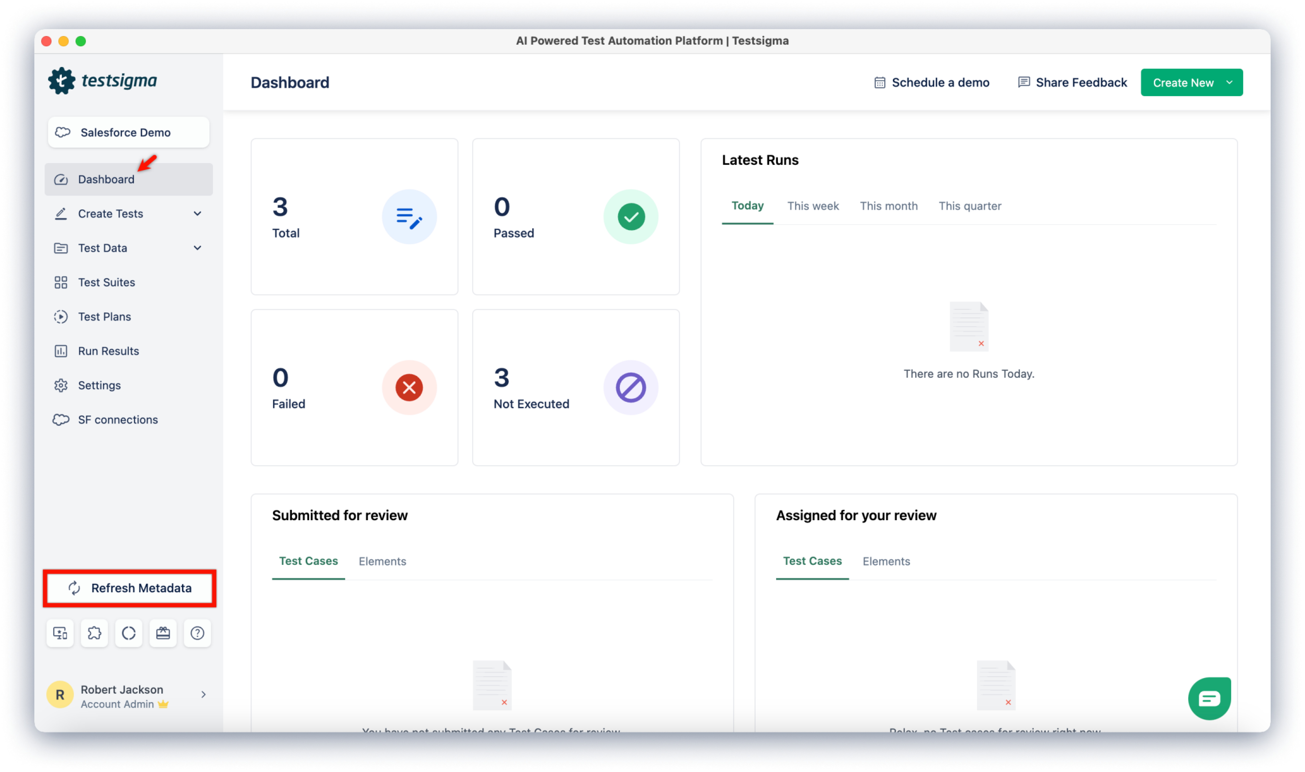Select Dashboard in sidebar

(x=128, y=179)
